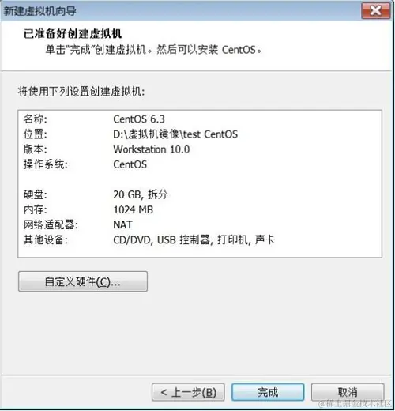Select the 将使用下列设置创建虚拟机 caption
Image resolution: width=395 pixels, height=411 pixels.
click(81, 92)
